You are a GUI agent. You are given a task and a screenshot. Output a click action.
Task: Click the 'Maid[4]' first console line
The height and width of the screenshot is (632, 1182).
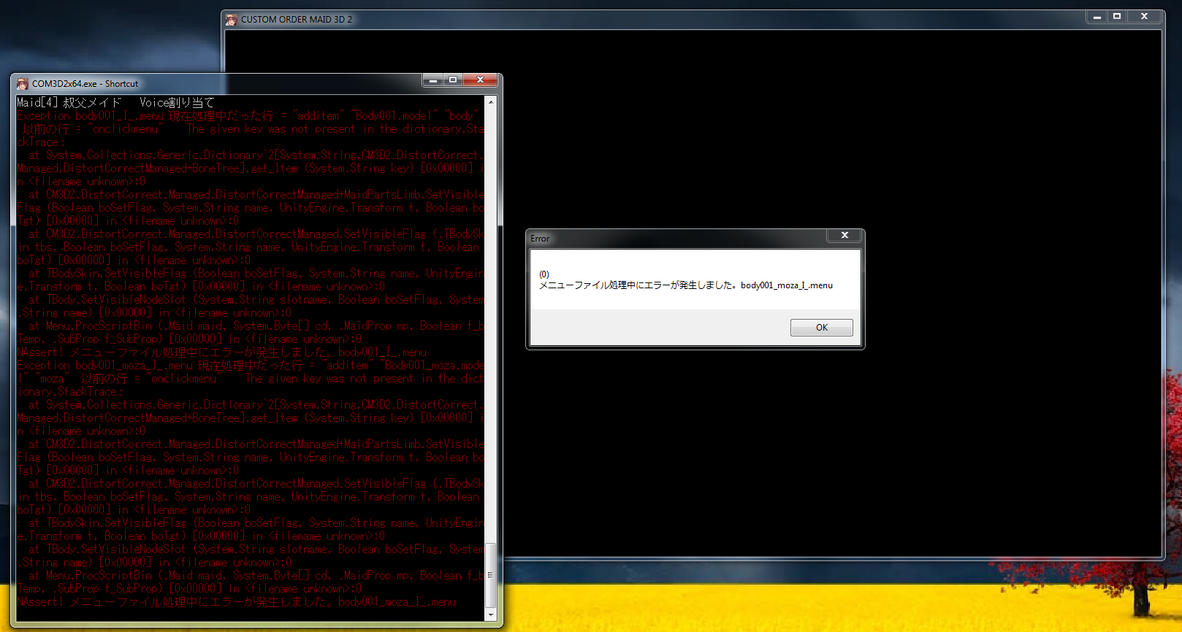click(x=116, y=103)
